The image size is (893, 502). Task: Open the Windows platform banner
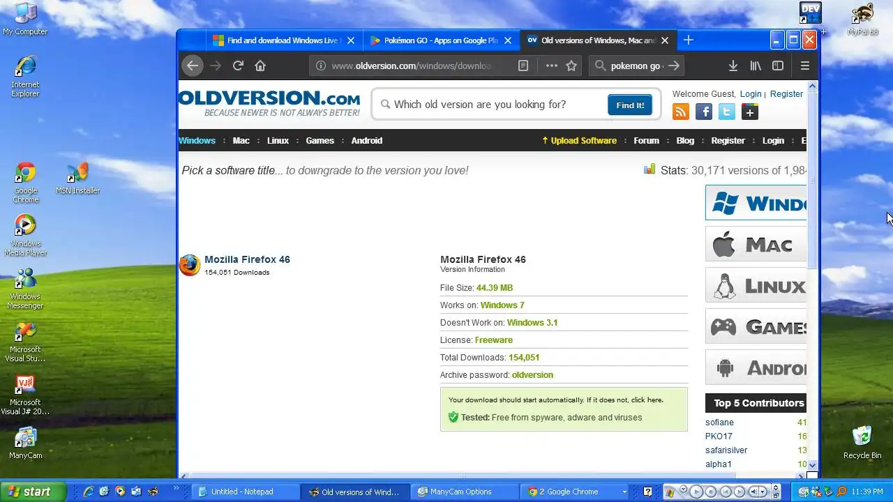(x=756, y=203)
